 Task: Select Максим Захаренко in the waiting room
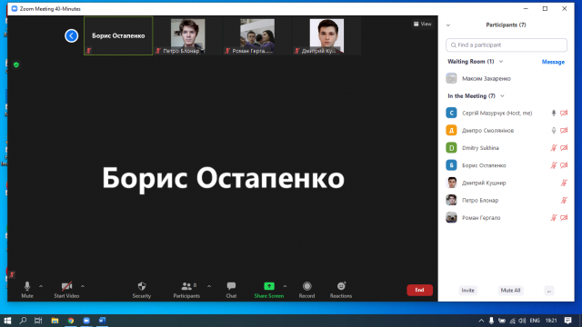pyautogui.click(x=507, y=79)
